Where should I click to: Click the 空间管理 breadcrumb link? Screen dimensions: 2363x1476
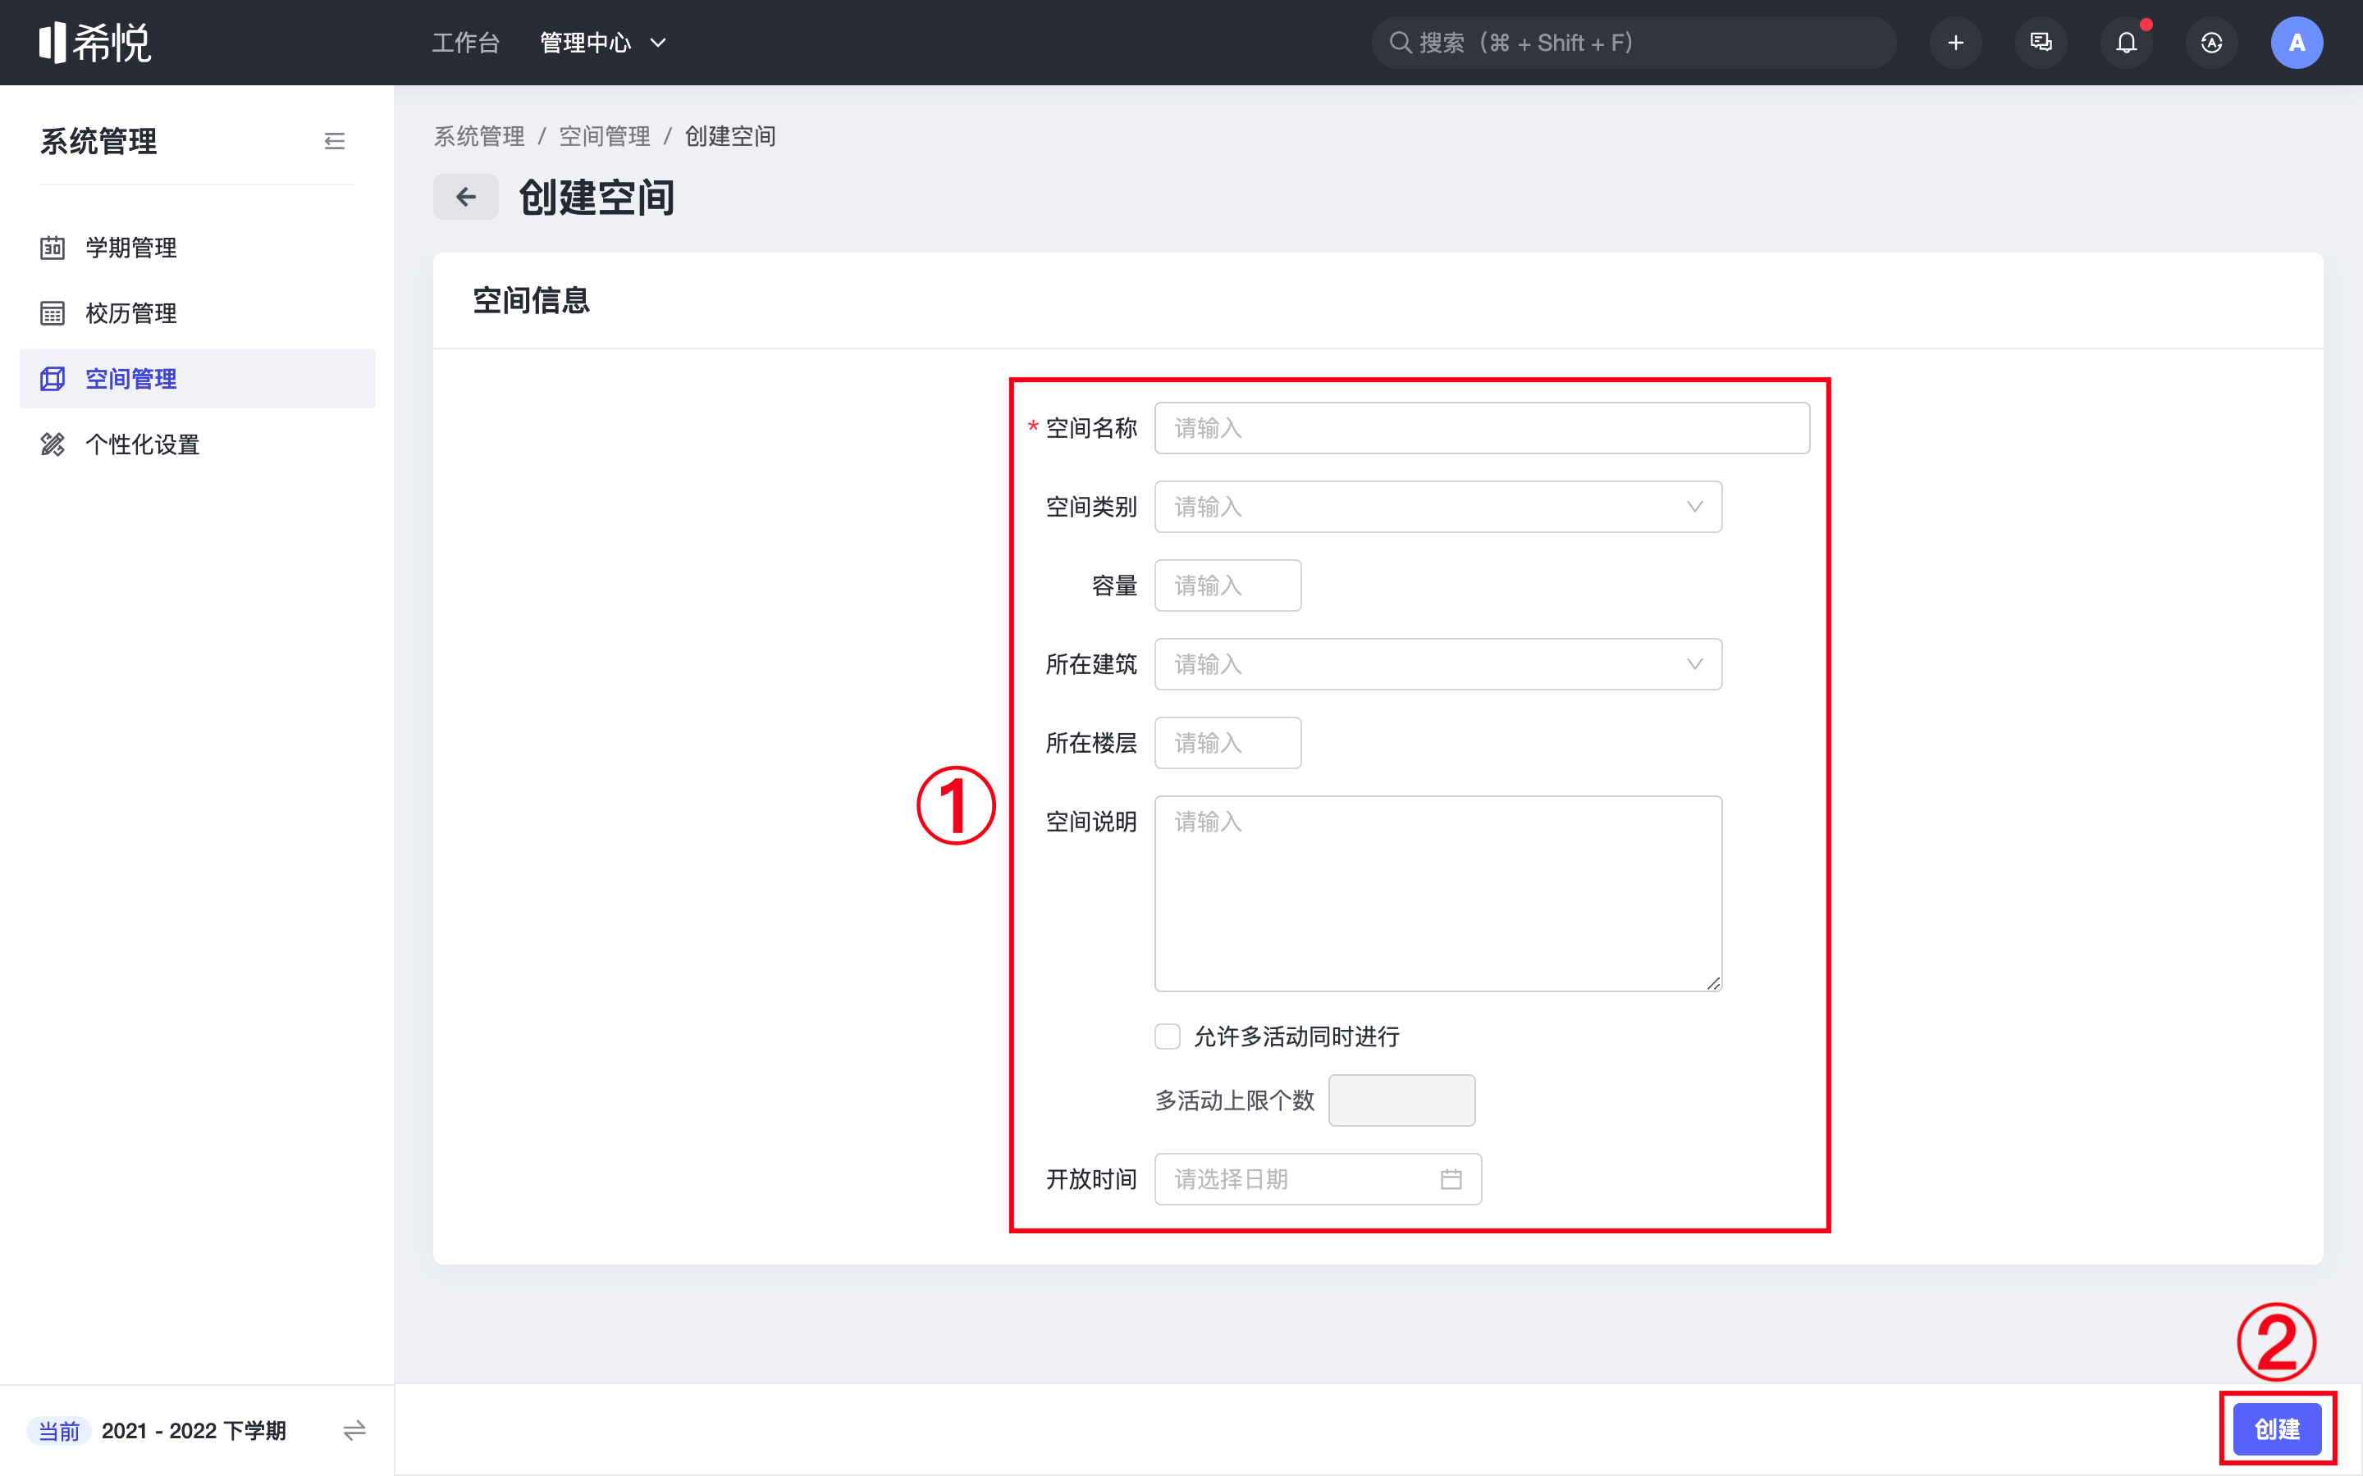pyautogui.click(x=605, y=137)
